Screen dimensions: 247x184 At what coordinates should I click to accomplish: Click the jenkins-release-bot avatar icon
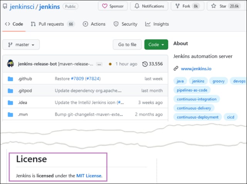pos(10,64)
